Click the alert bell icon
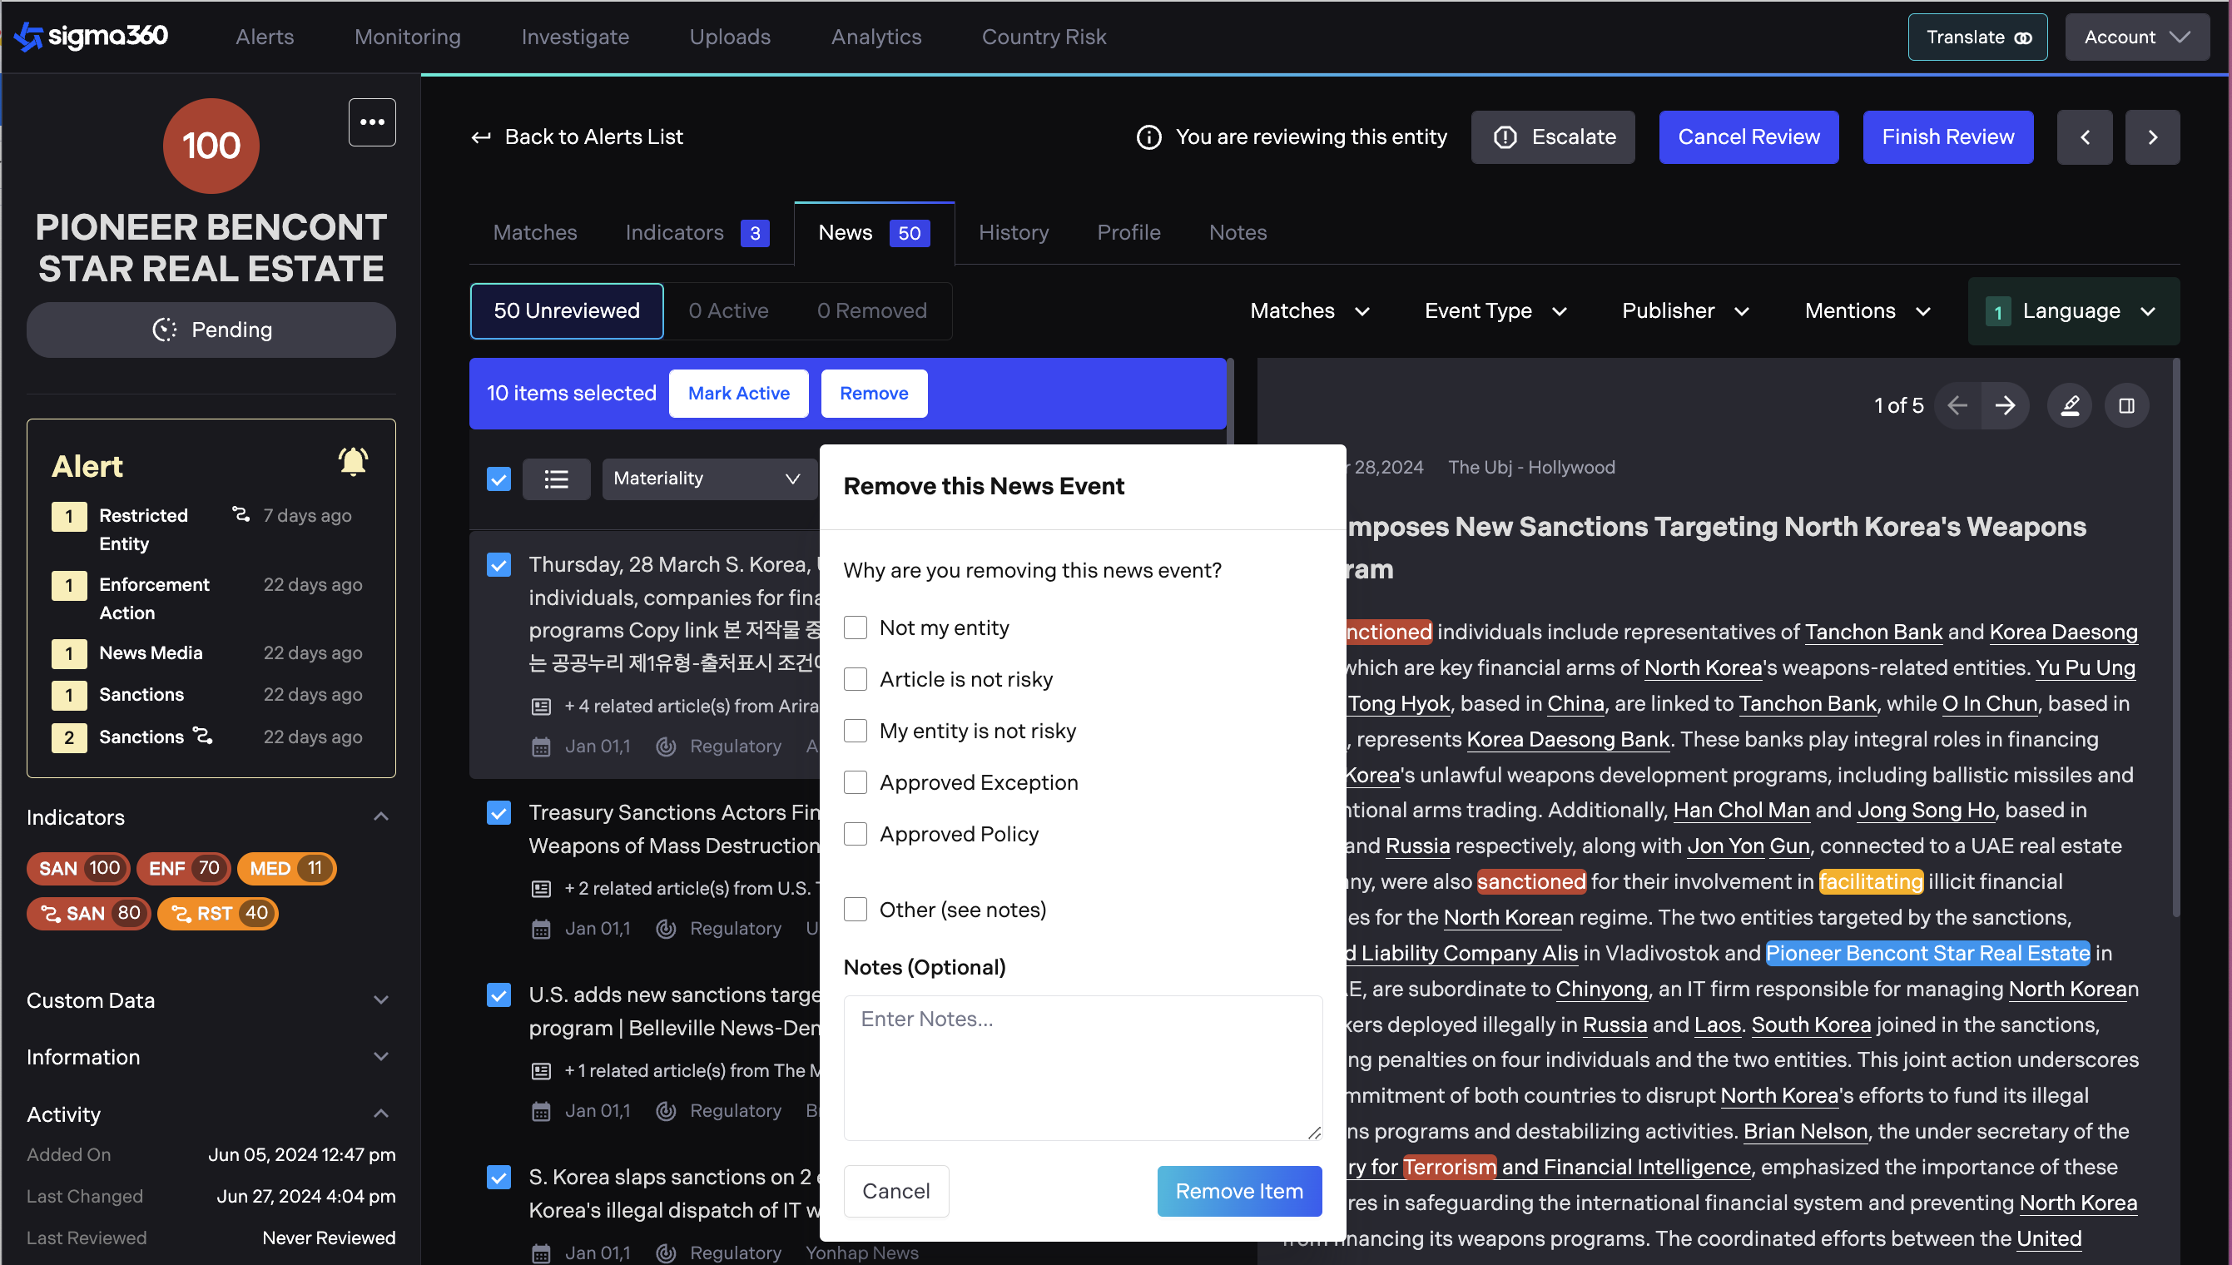This screenshot has height=1265, width=2232. 353,461
